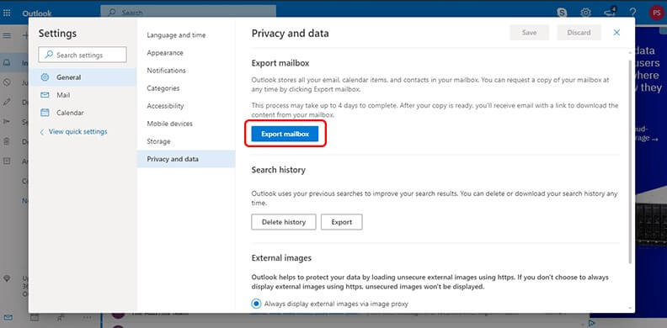Click the Privacy and data page title

(290, 33)
